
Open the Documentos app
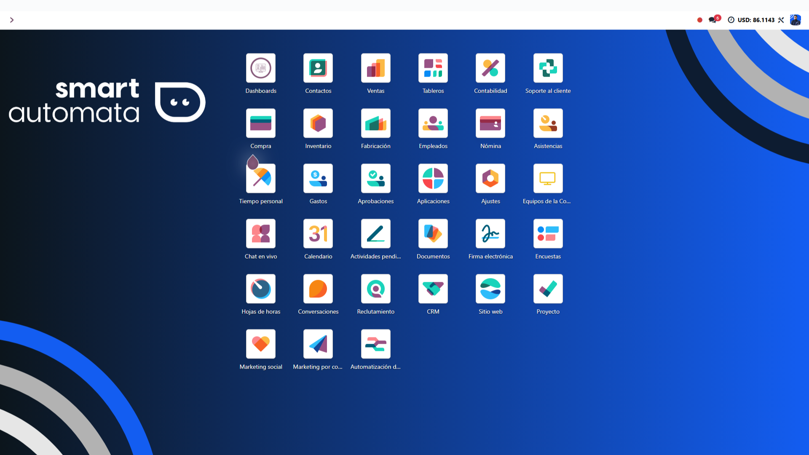point(433,233)
